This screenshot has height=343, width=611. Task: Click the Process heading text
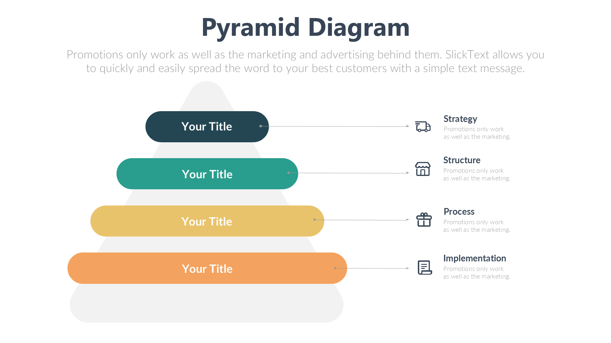(459, 212)
